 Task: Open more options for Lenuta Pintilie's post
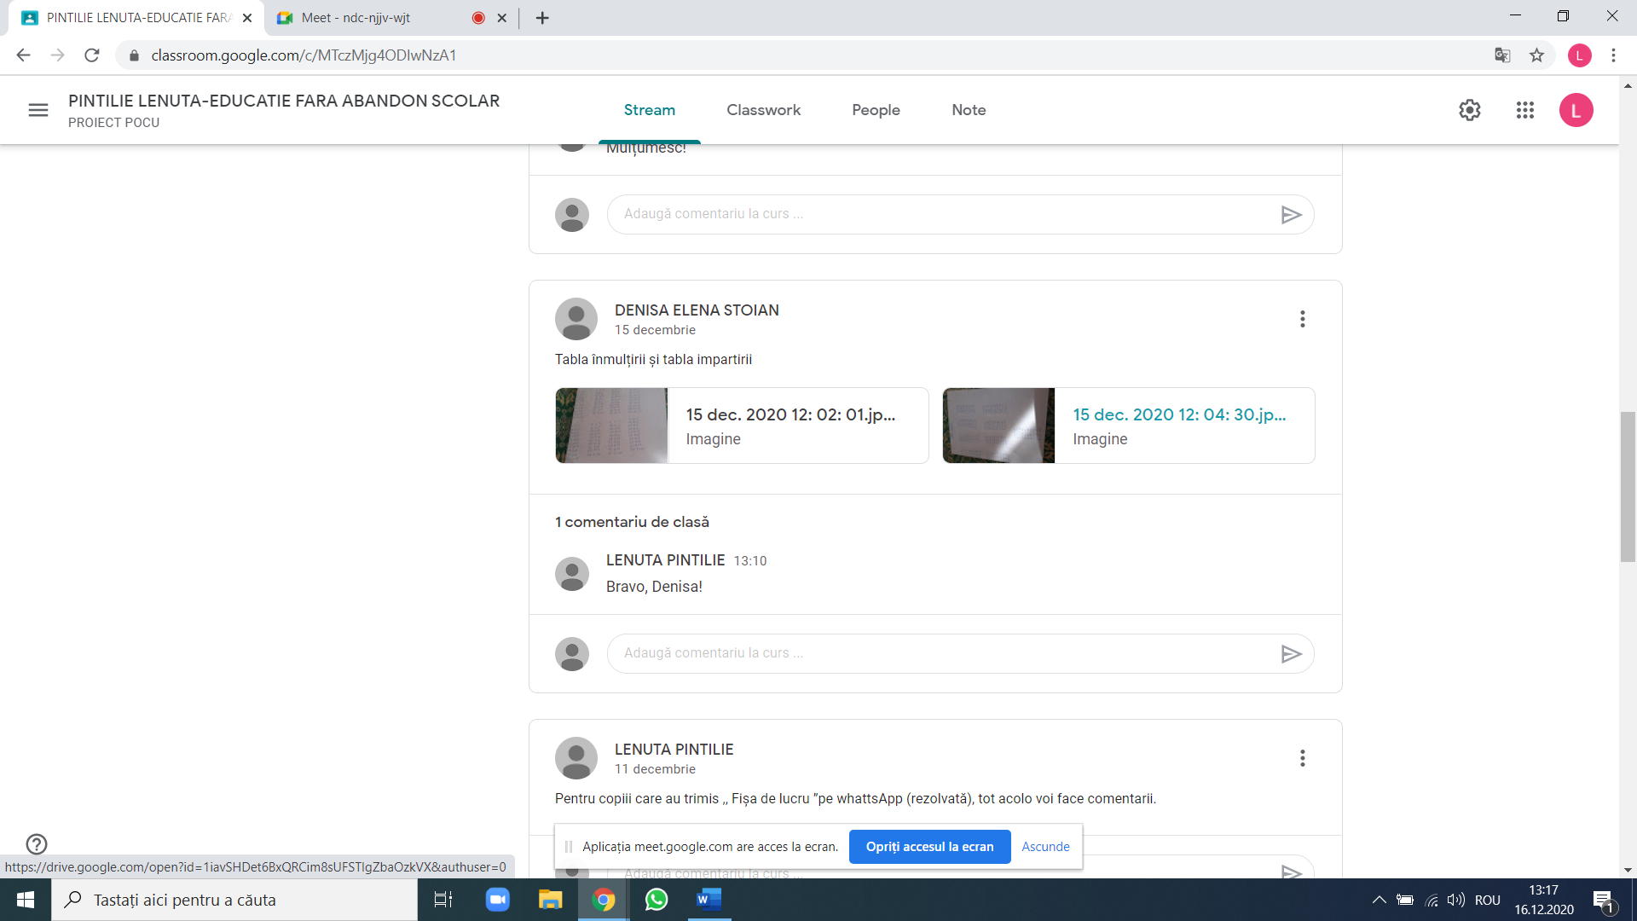[x=1302, y=758]
